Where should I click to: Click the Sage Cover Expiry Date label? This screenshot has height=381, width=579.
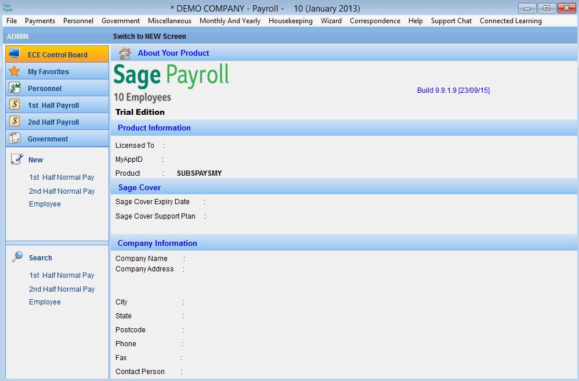[x=152, y=202]
